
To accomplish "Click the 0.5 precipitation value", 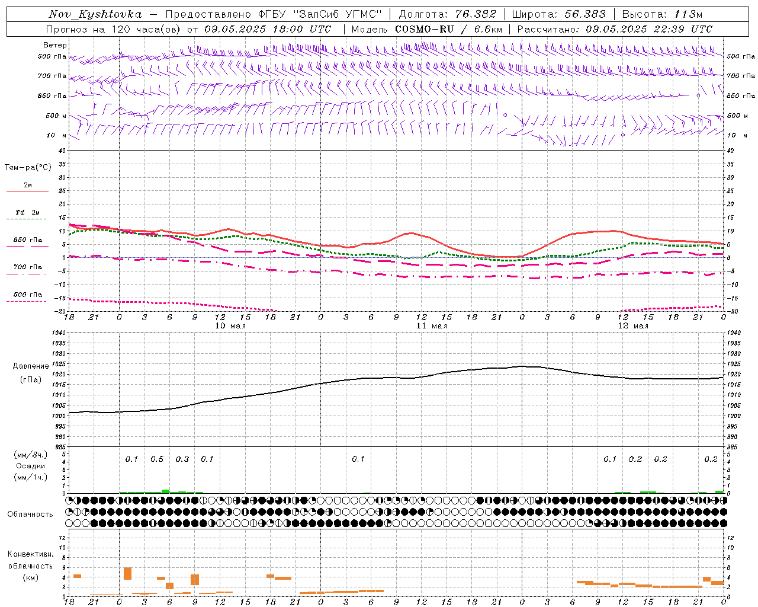I will 157,459.
